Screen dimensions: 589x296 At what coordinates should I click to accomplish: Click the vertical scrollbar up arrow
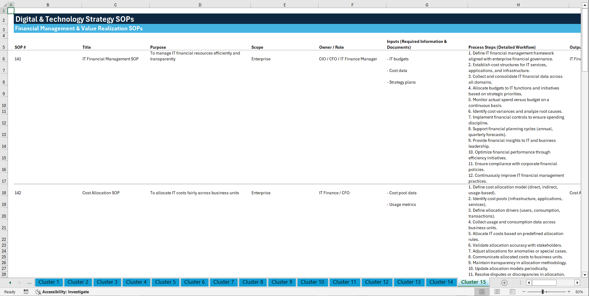585,5
